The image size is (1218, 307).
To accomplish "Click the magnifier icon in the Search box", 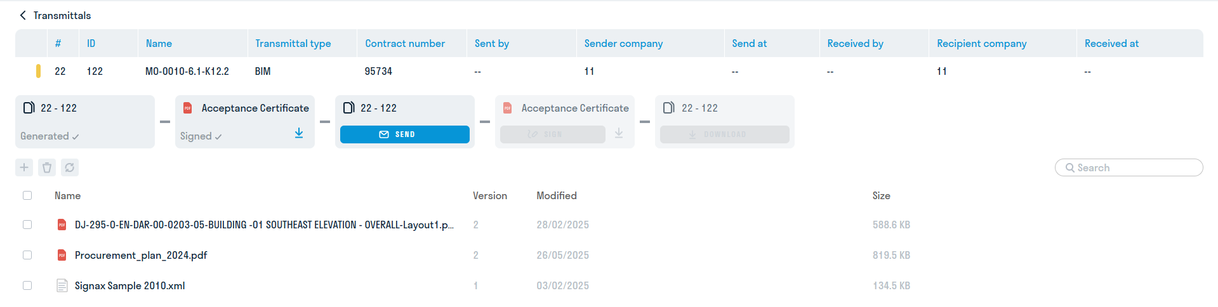I will [x=1070, y=167].
